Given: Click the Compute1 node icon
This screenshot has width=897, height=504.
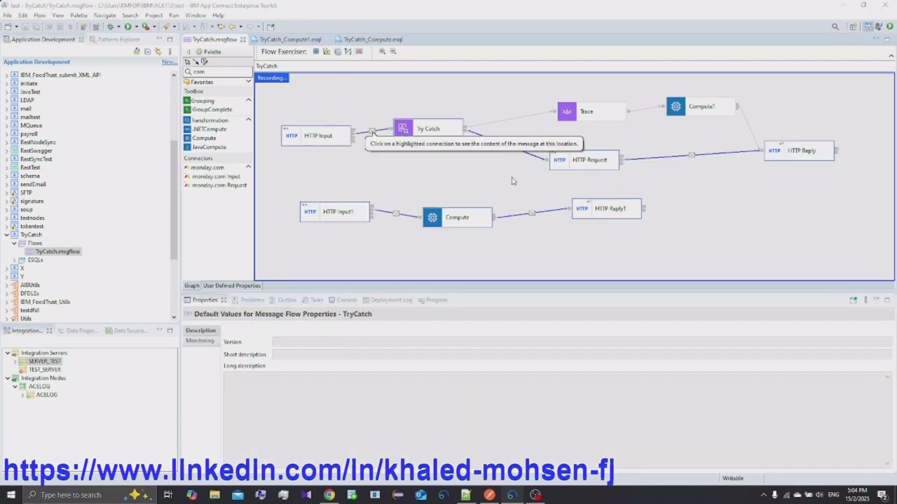Looking at the screenshot, I should tap(676, 106).
